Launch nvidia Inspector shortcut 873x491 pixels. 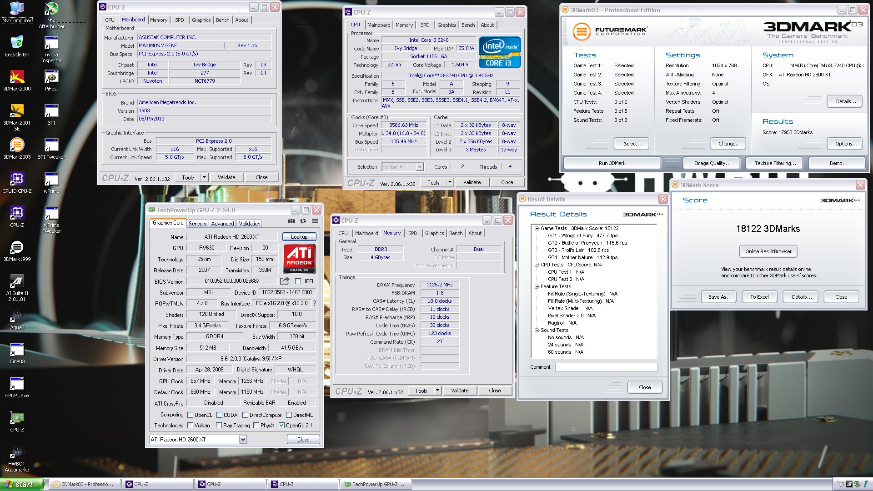(x=51, y=49)
